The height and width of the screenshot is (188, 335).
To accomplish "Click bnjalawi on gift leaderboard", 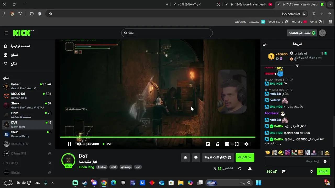I will tap(300, 53).
